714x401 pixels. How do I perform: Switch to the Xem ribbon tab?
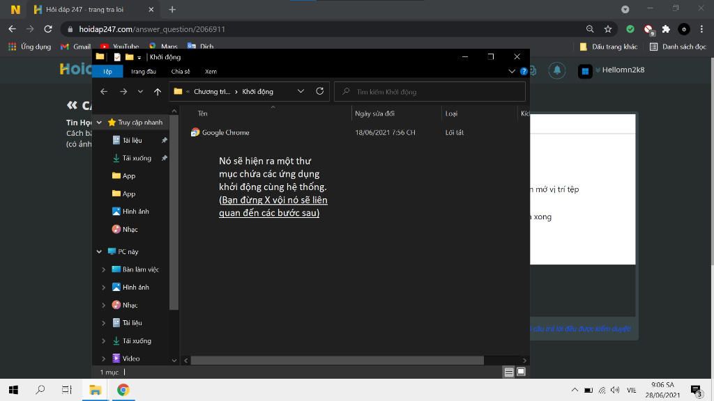click(211, 72)
